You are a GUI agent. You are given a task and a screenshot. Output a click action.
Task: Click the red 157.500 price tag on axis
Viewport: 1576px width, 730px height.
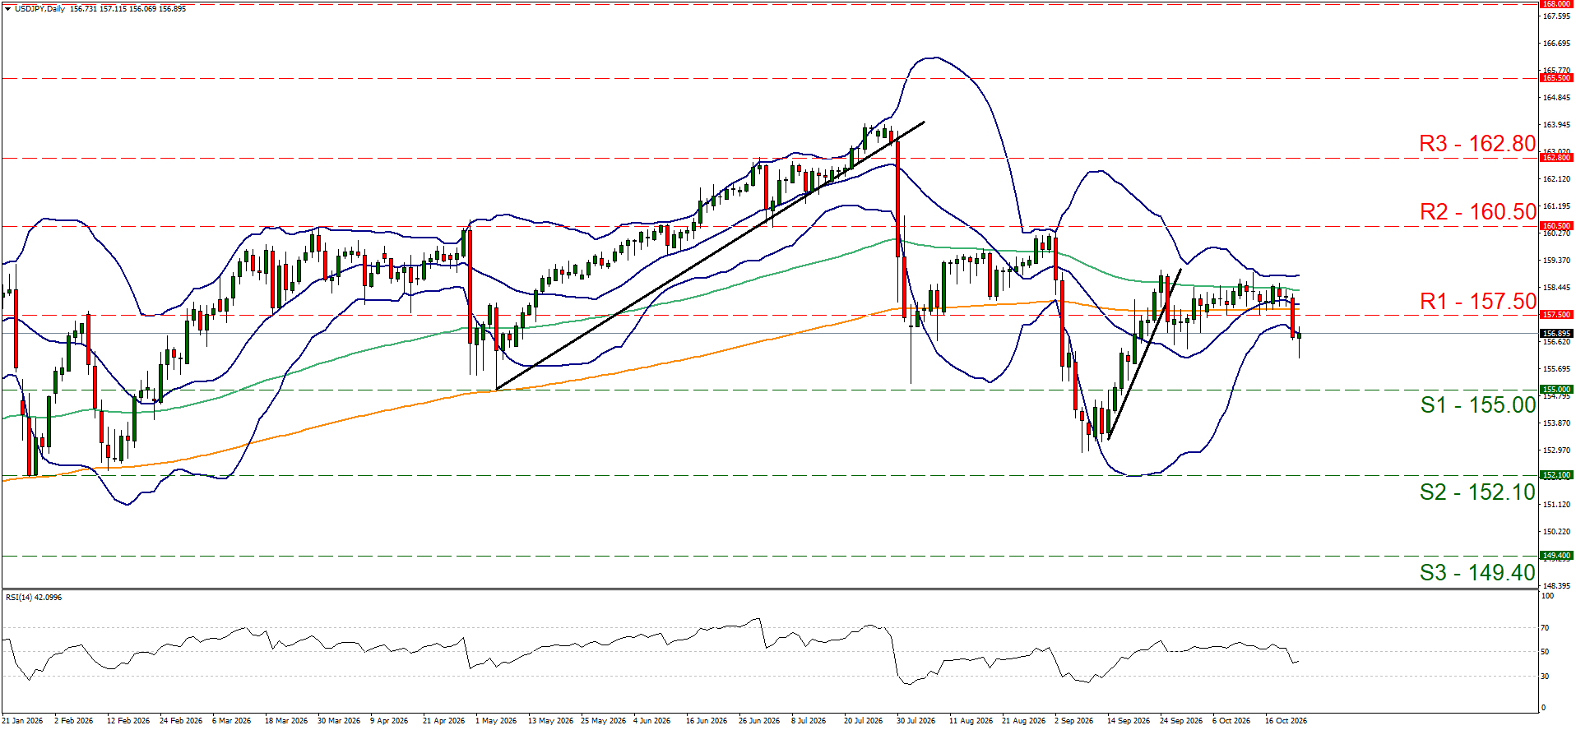[1556, 314]
